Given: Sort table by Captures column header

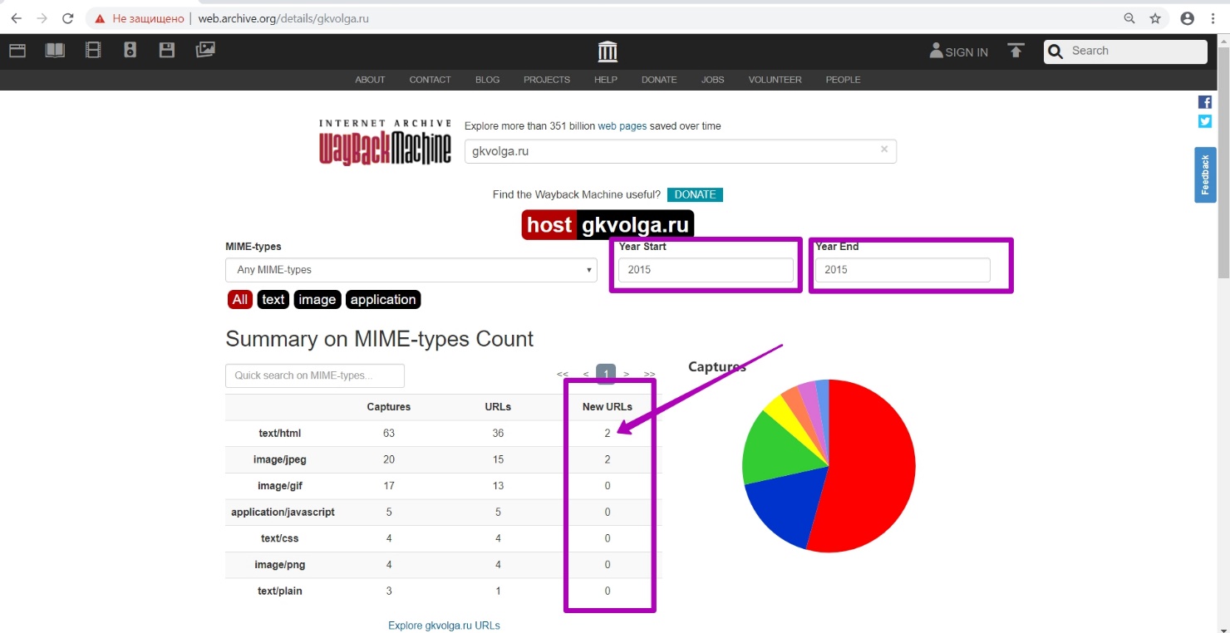Looking at the screenshot, I should tap(389, 407).
